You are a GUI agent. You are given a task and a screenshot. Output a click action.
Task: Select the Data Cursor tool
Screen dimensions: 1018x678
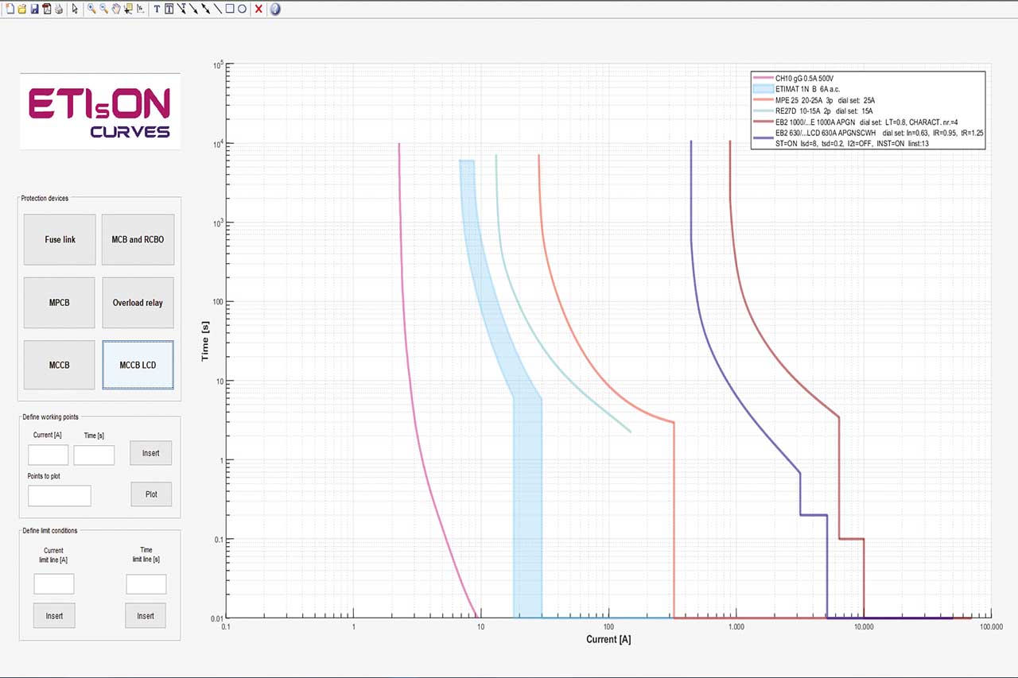click(x=128, y=9)
